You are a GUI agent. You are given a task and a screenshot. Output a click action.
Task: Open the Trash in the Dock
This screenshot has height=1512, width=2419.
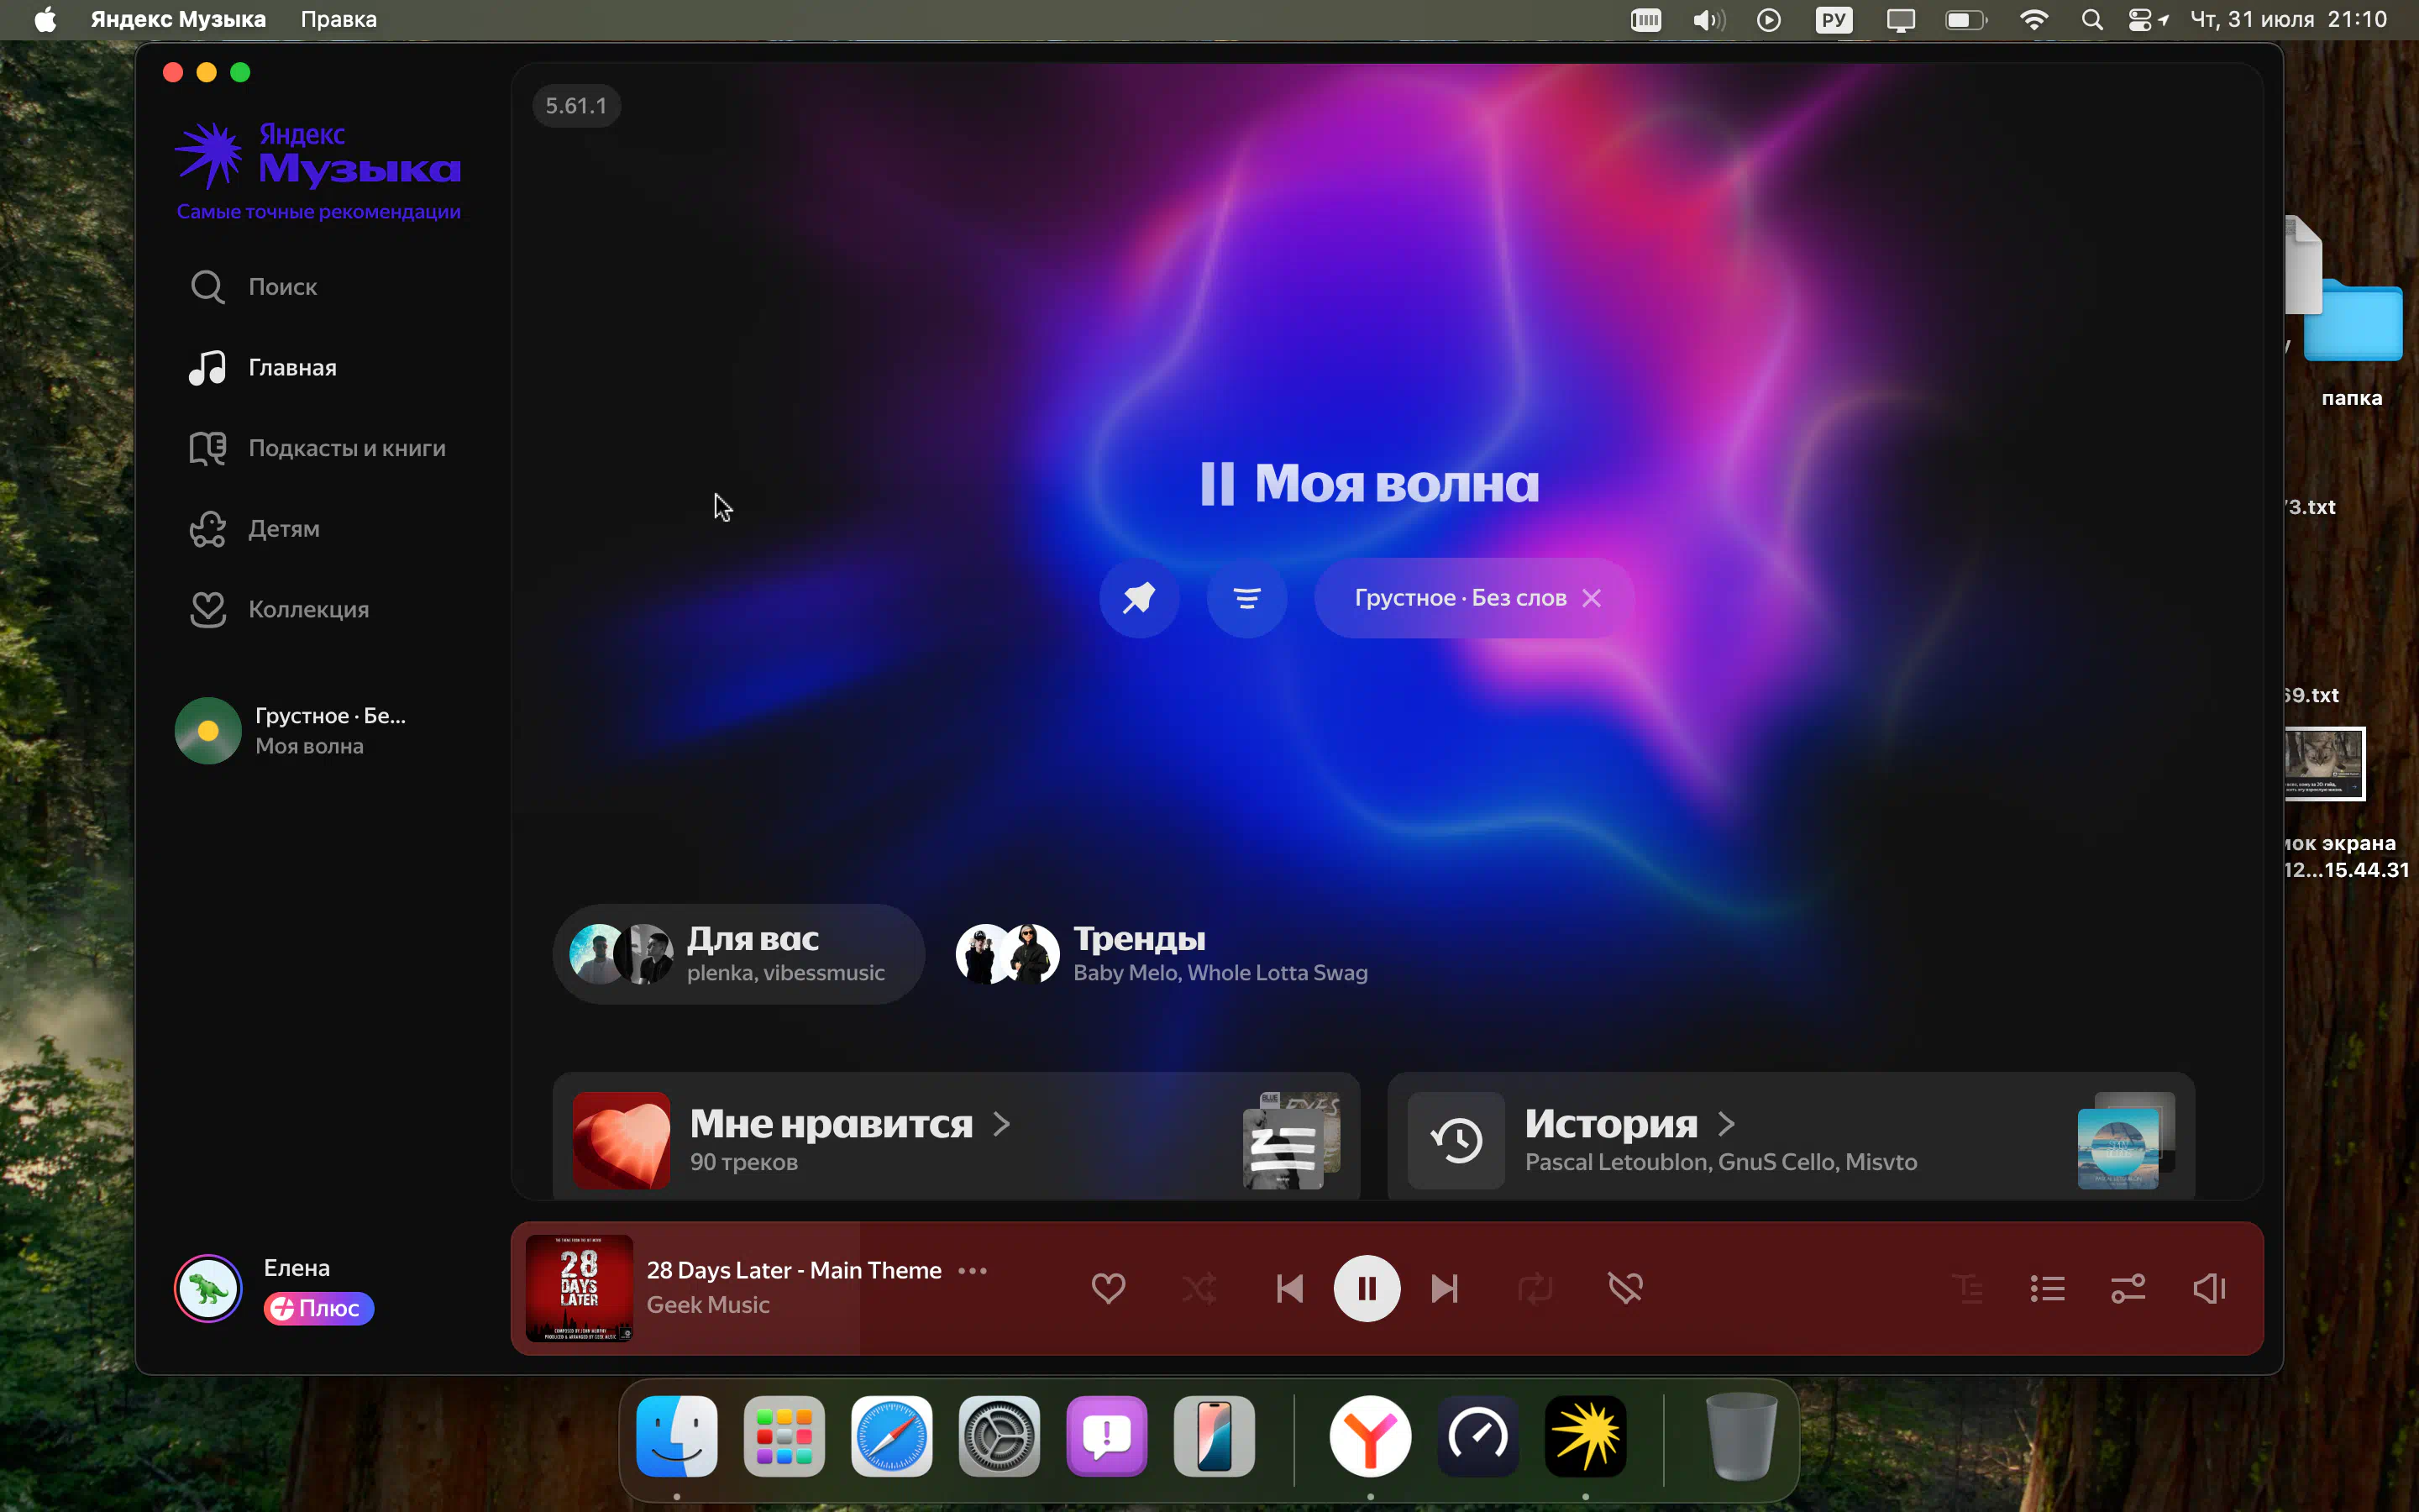pos(1741,1437)
